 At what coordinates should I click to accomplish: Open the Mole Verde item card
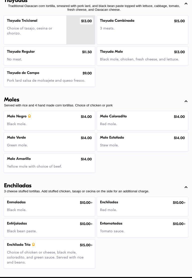(x=49, y=142)
